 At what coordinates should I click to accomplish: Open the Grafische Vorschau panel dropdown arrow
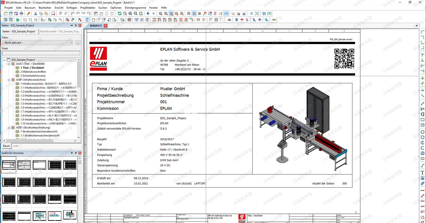coord(71,153)
